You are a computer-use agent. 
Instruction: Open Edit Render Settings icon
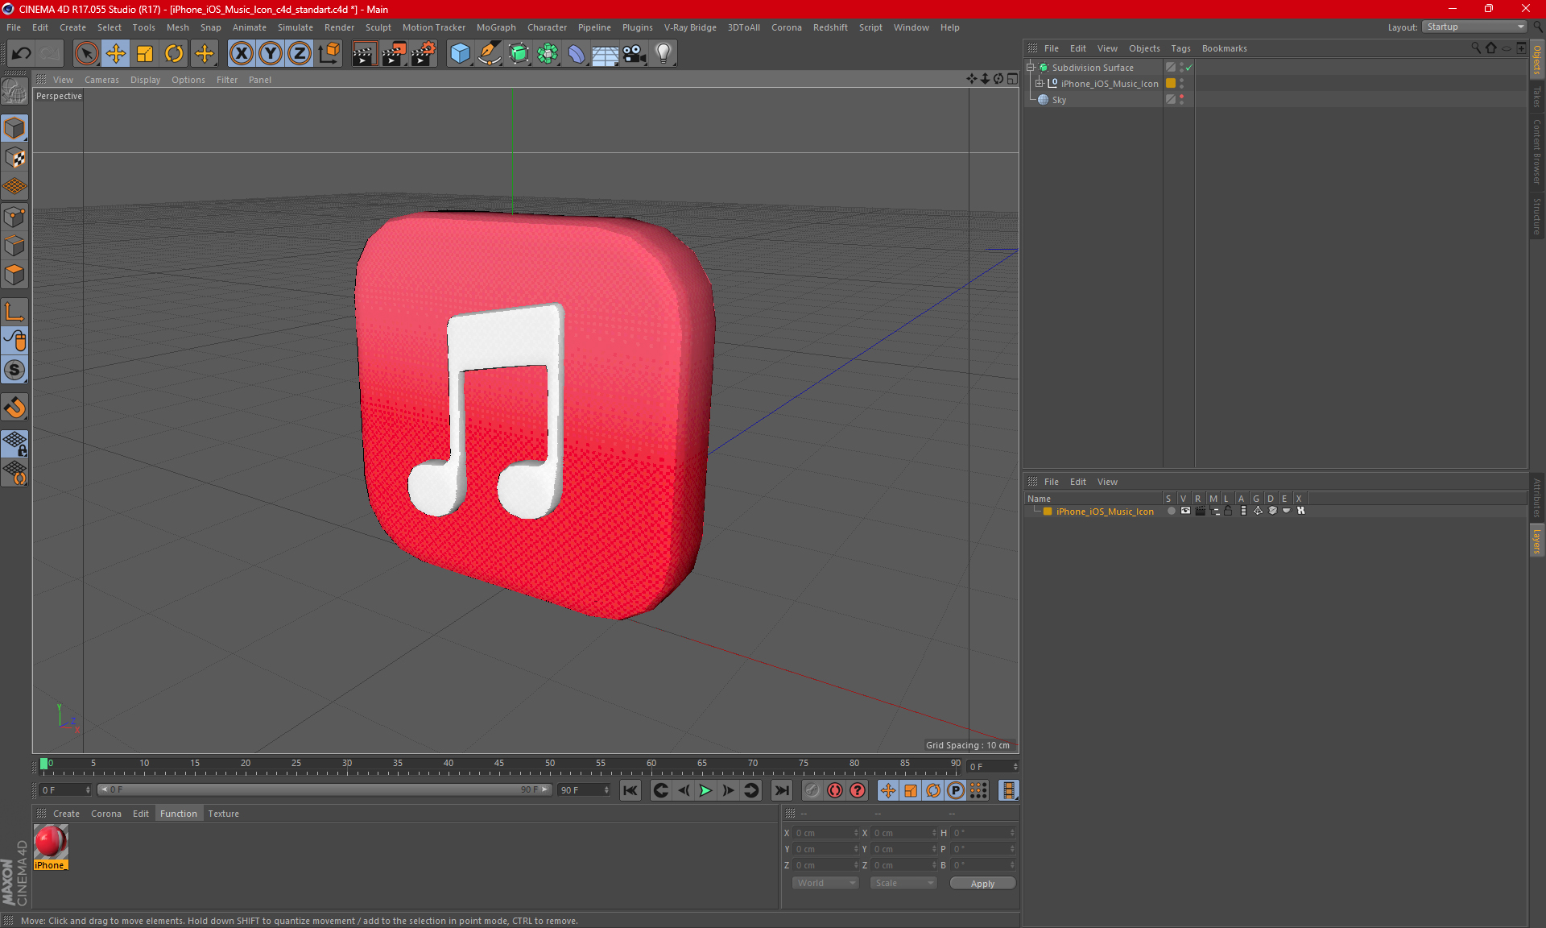point(424,54)
